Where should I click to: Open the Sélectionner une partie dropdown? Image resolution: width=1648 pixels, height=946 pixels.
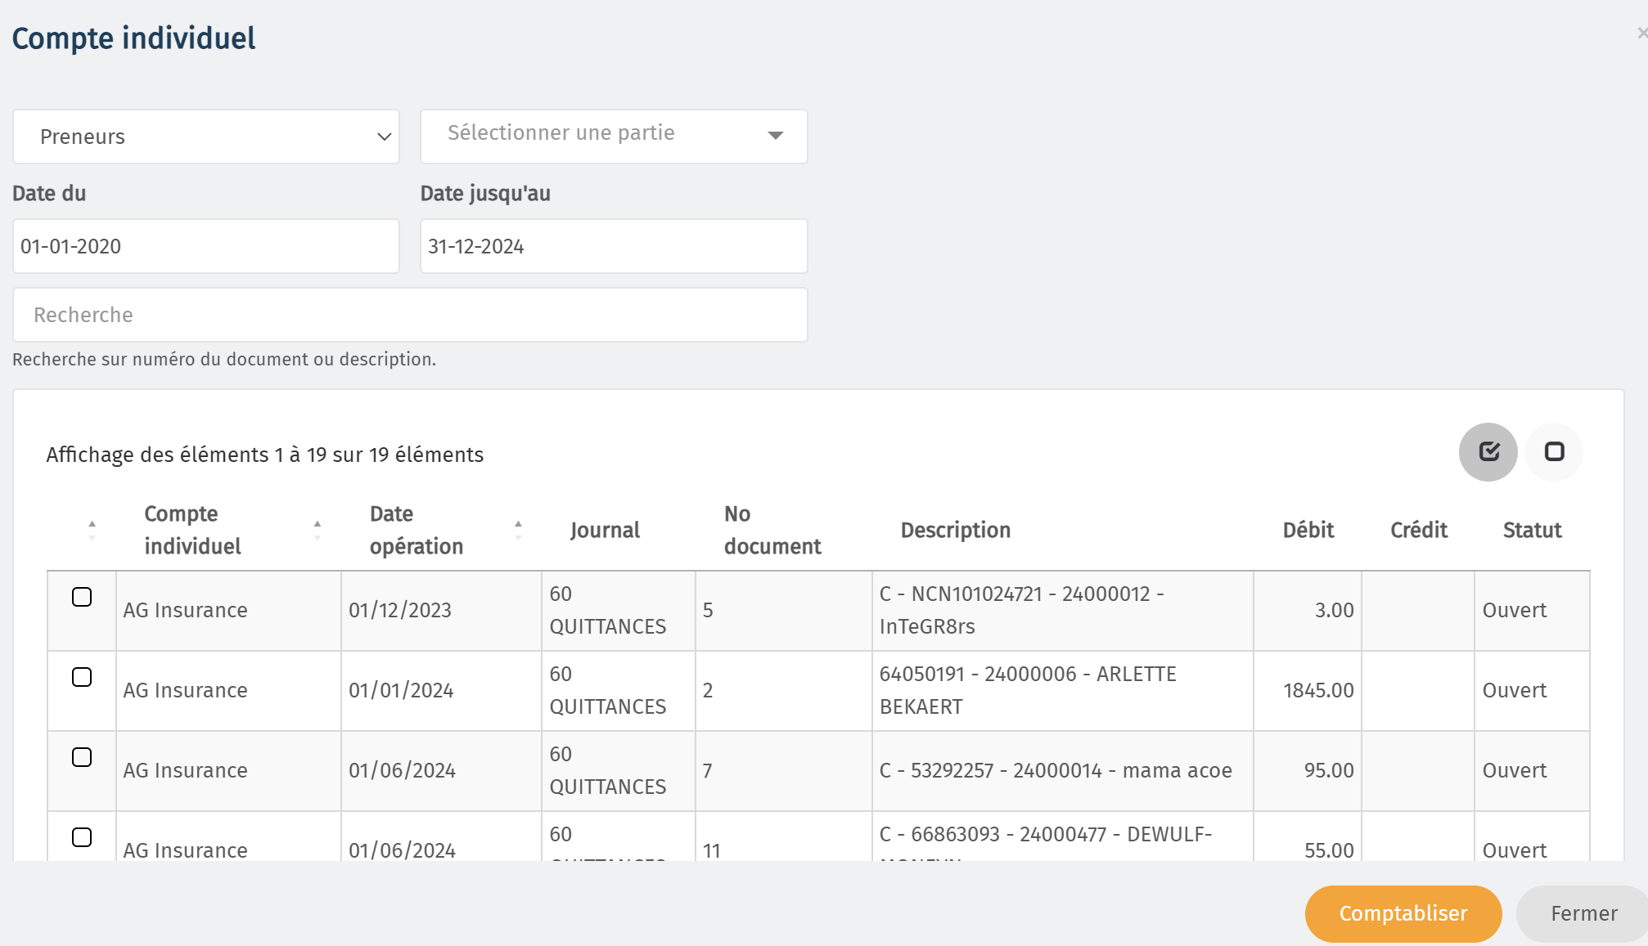(614, 137)
